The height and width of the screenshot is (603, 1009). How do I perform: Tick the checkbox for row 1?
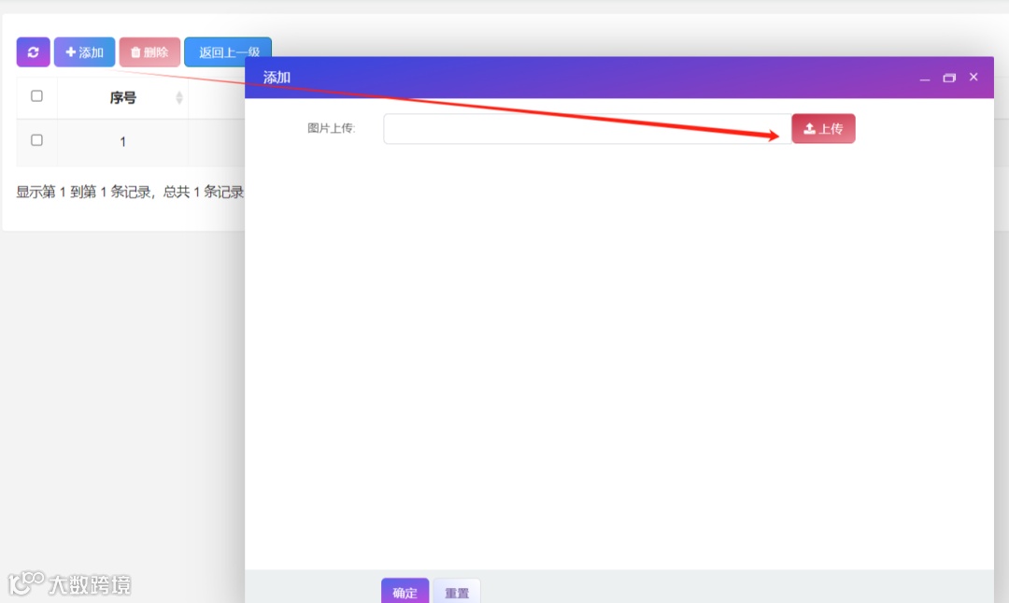[36, 140]
